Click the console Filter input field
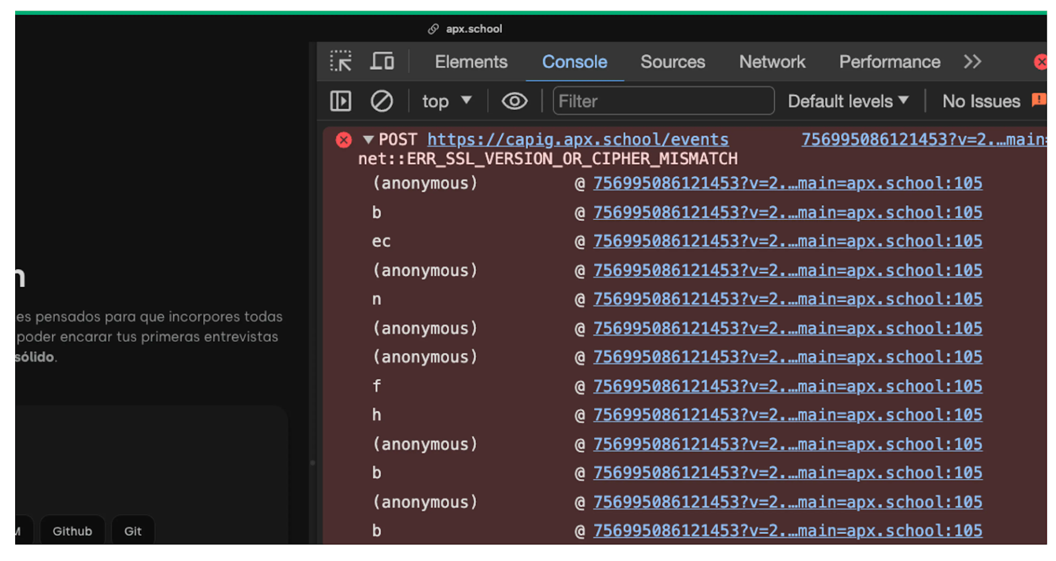Screen dimensions: 1056x561 click(x=663, y=101)
